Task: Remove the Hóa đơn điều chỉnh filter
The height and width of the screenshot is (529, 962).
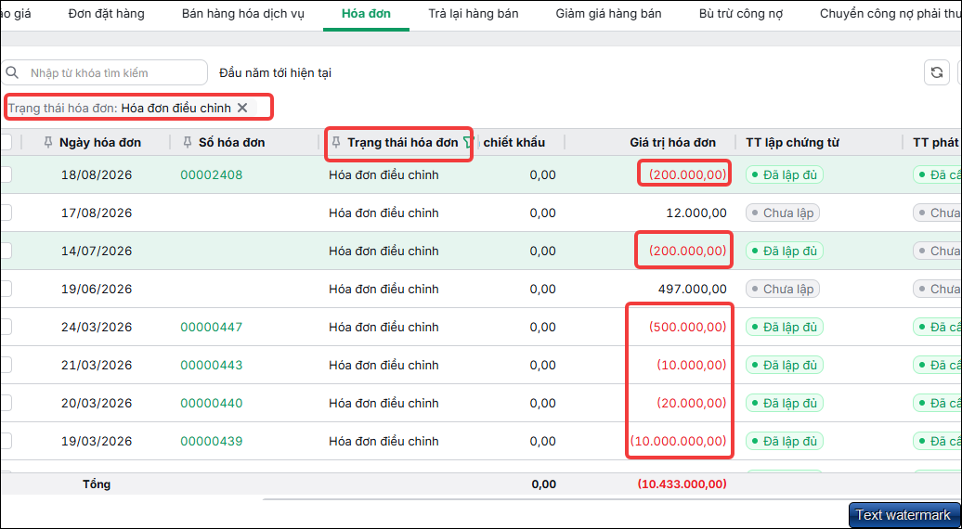Action: tap(242, 108)
